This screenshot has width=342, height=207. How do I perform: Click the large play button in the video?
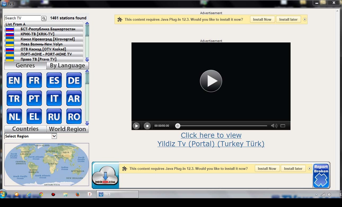coord(211,81)
